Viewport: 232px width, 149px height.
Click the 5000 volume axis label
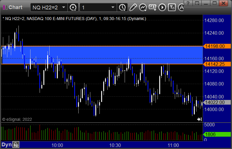(209, 125)
